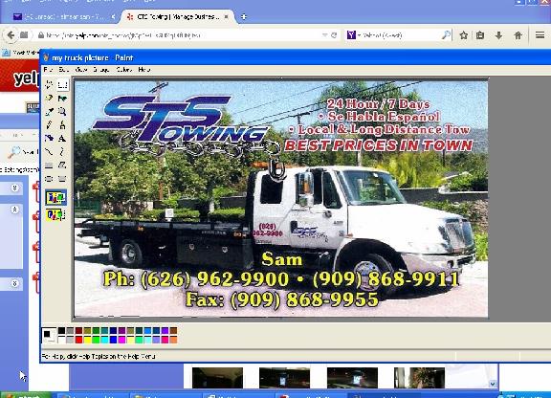Open Paint's File menu
This screenshot has width=551, height=398.
point(48,70)
